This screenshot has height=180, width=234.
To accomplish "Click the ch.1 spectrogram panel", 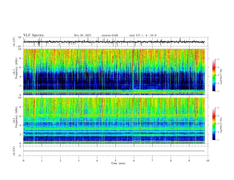I will click(114, 72).
